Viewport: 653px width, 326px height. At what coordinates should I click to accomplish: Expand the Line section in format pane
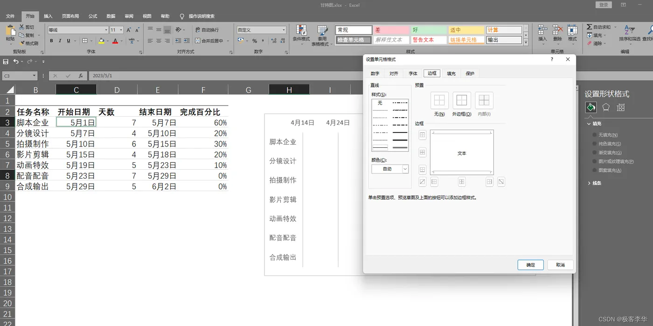594,183
